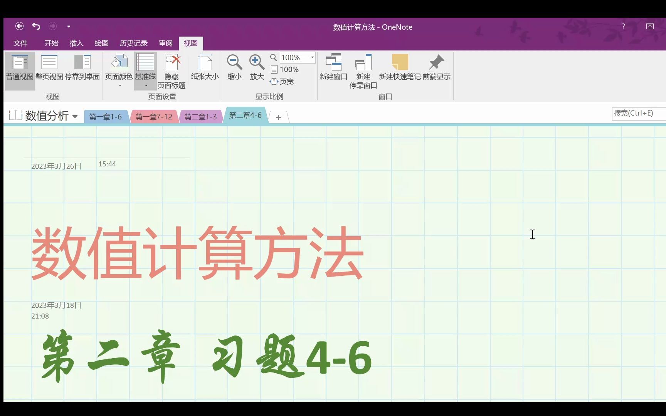Click the zoom percentage input box

294,57
